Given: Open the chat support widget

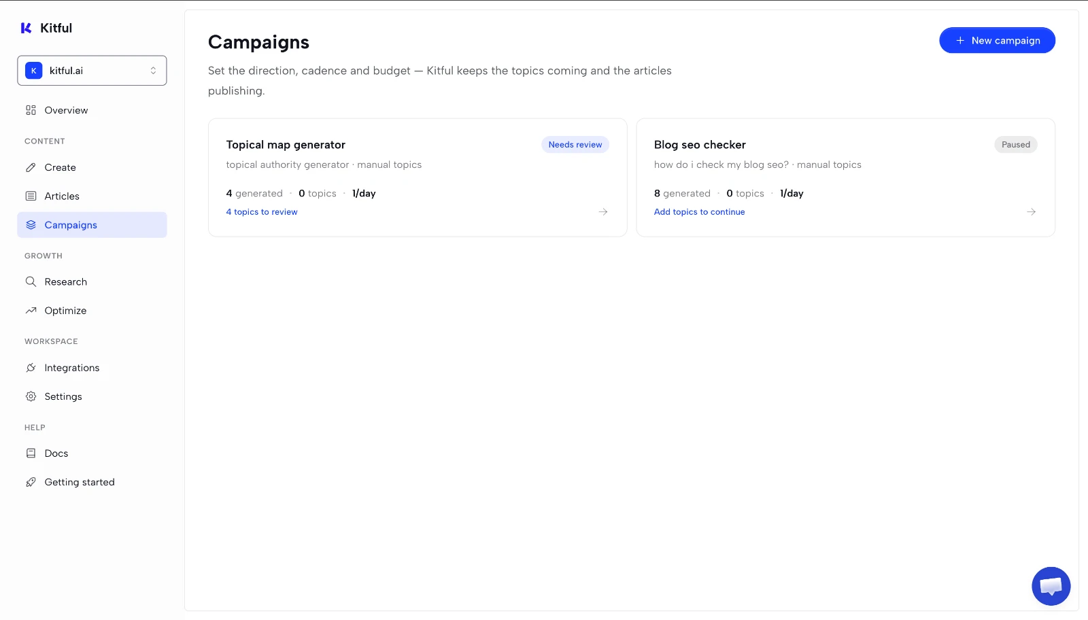Looking at the screenshot, I should pos(1051,586).
